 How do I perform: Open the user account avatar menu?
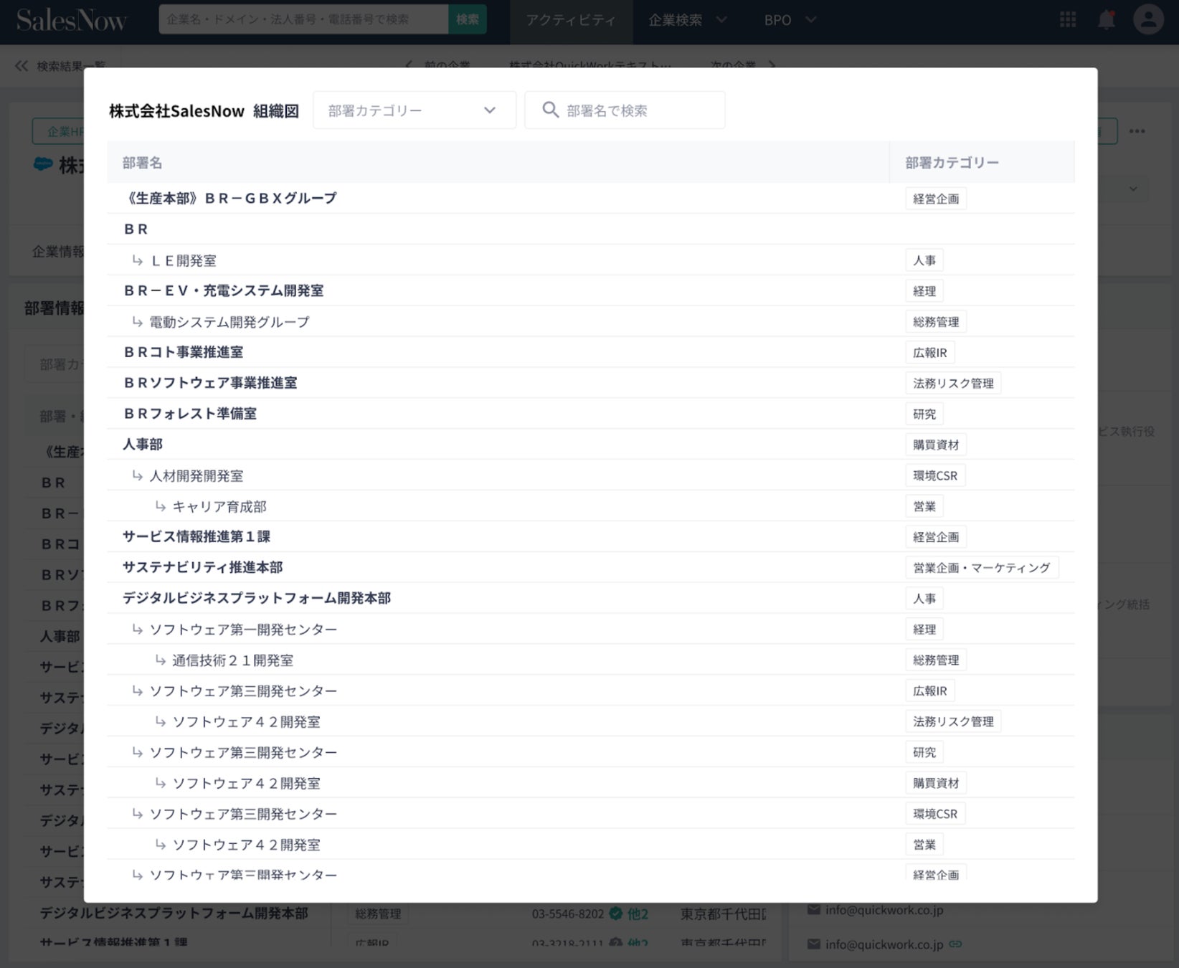(x=1148, y=19)
